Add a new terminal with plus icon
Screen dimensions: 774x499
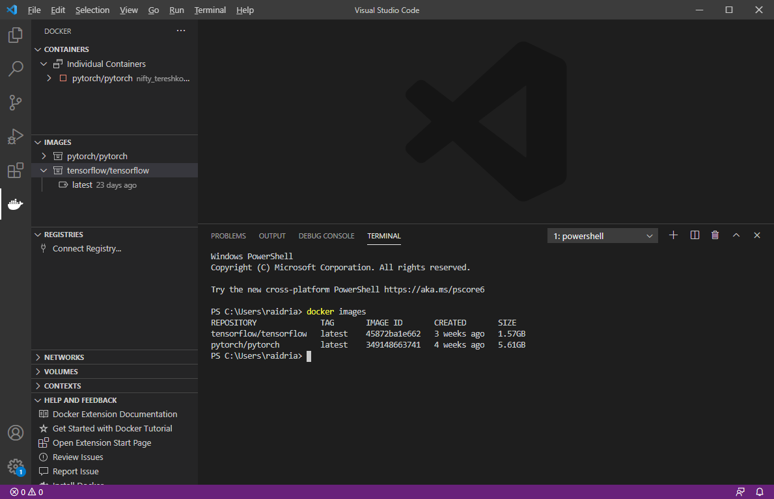(673, 235)
